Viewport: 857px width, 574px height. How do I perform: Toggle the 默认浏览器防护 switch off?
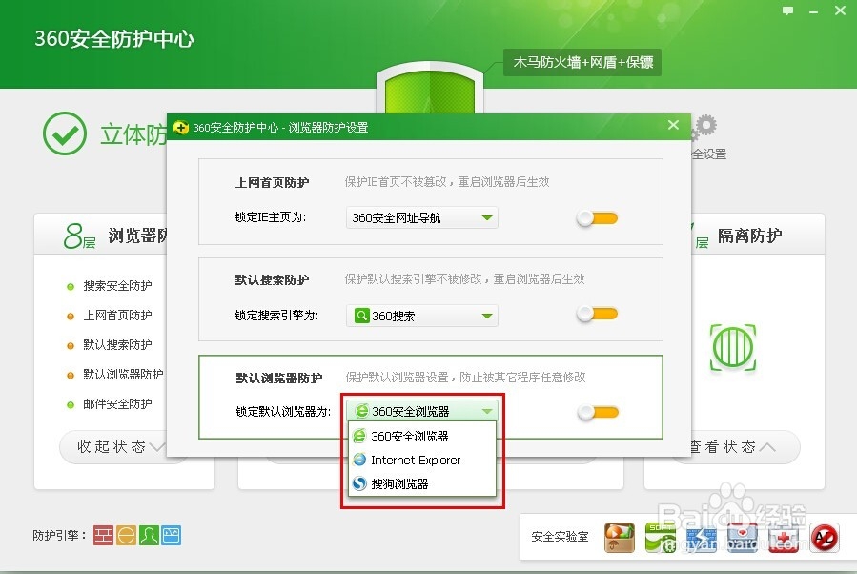(x=596, y=412)
